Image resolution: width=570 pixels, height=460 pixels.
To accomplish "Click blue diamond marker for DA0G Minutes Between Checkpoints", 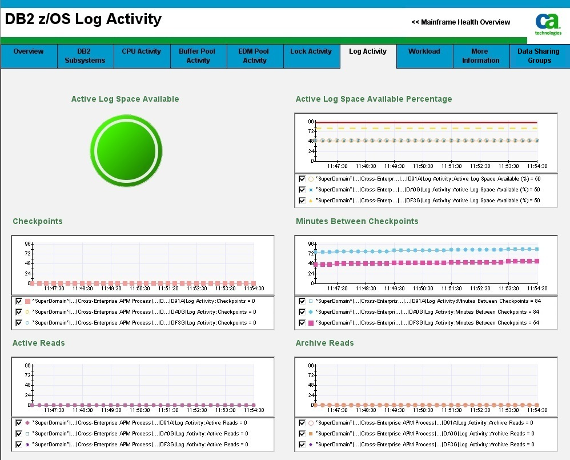I will click(311, 312).
